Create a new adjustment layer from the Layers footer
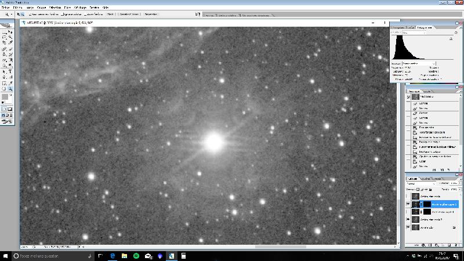464x261 pixels. point(437,245)
